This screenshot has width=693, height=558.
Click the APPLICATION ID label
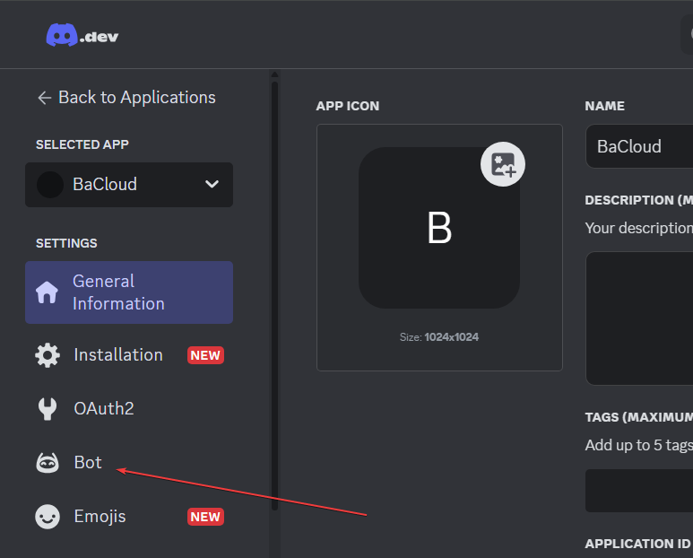point(638,544)
